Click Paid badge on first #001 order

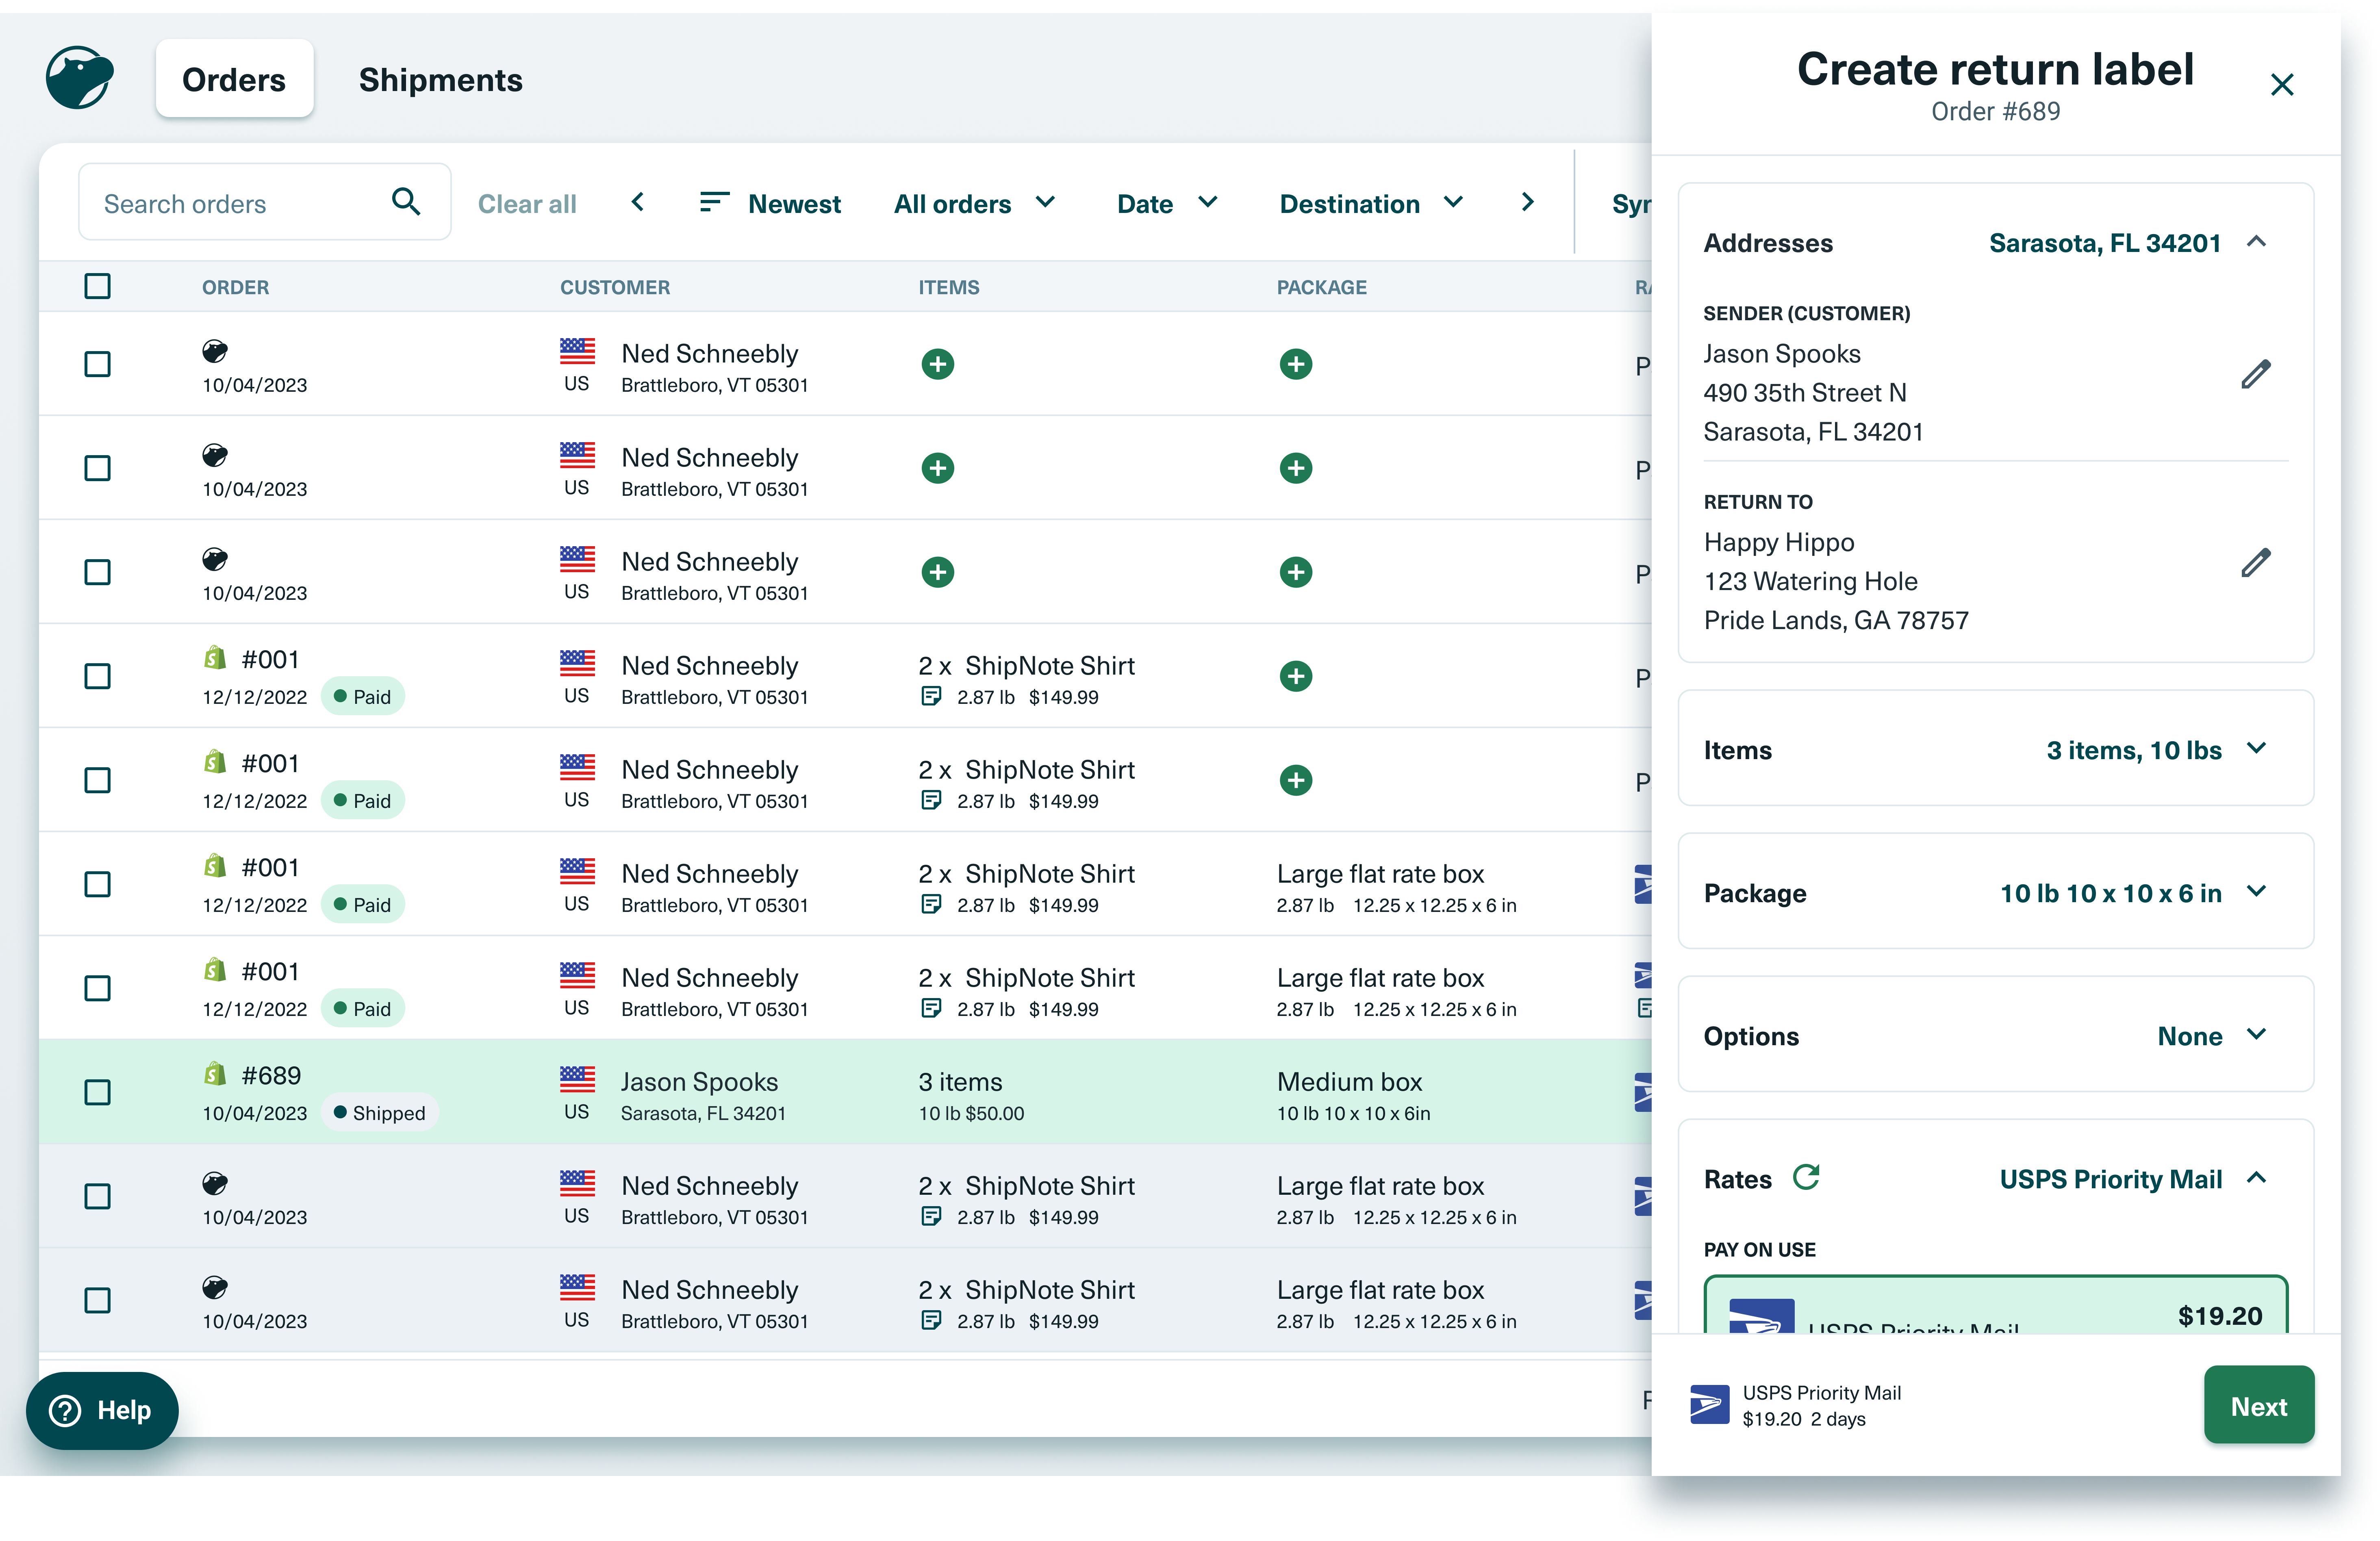pos(362,697)
